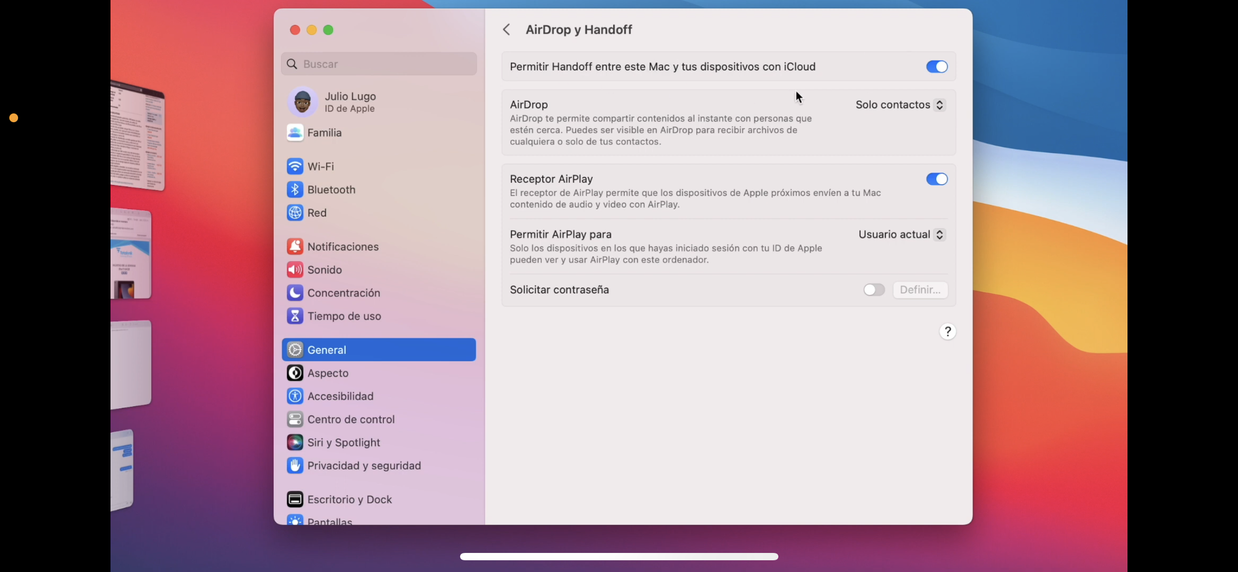Click the Red network globe icon
This screenshot has height=572, width=1238.
pyautogui.click(x=294, y=213)
